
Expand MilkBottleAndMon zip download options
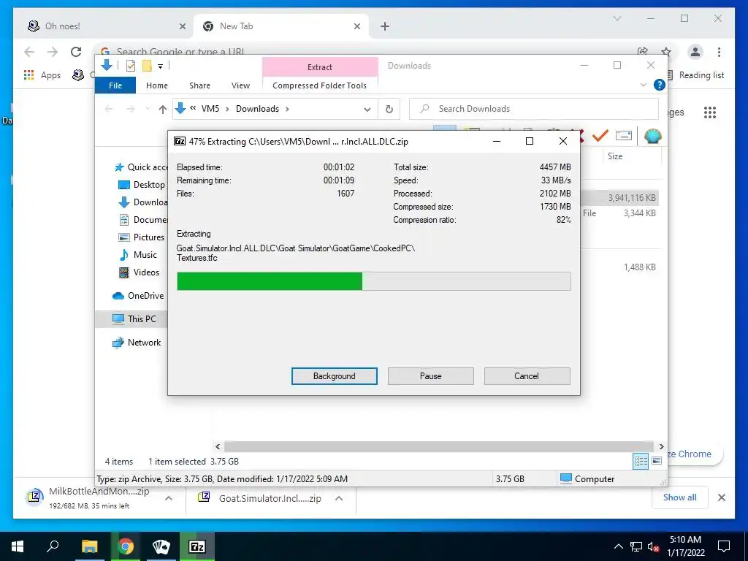[169, 498]
